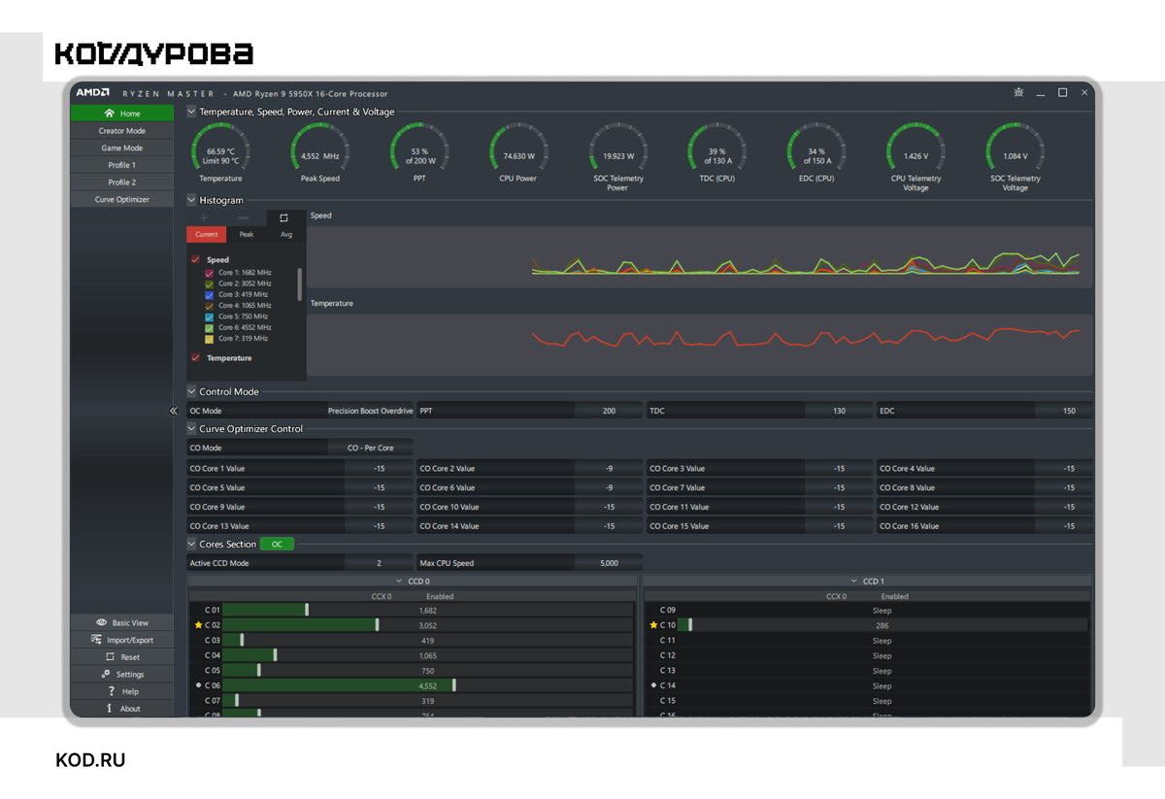Click the Temperature gauge dial

(x=220, y=148)
